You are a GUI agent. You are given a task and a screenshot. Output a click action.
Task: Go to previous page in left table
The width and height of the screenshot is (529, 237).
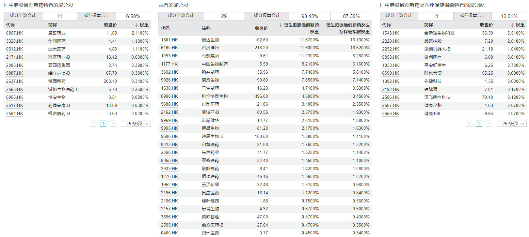(x=93, y=124)
